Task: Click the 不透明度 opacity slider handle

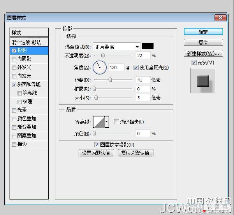Action: click(x=103, y=55)
